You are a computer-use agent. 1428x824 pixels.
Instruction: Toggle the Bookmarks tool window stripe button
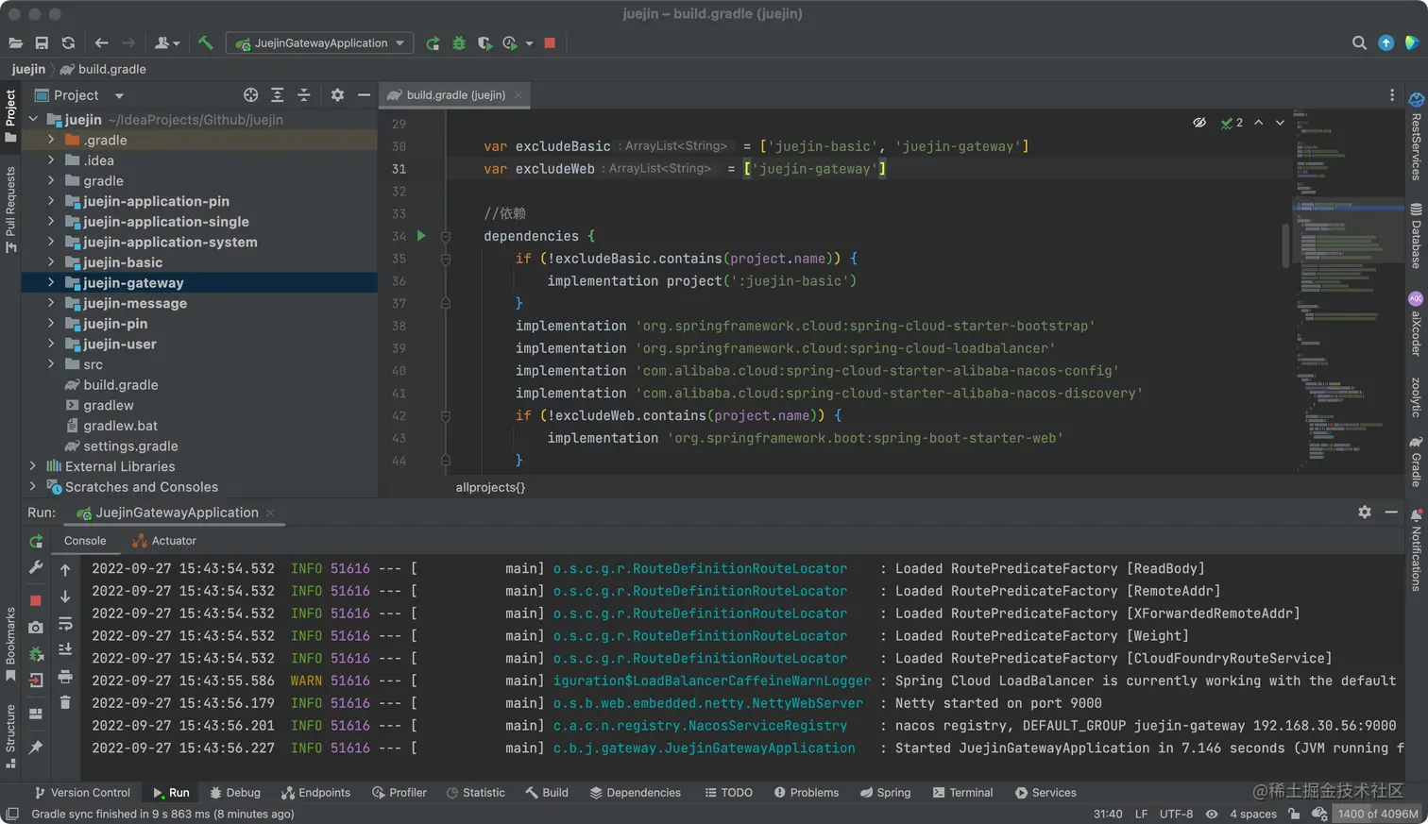[10, 644]
